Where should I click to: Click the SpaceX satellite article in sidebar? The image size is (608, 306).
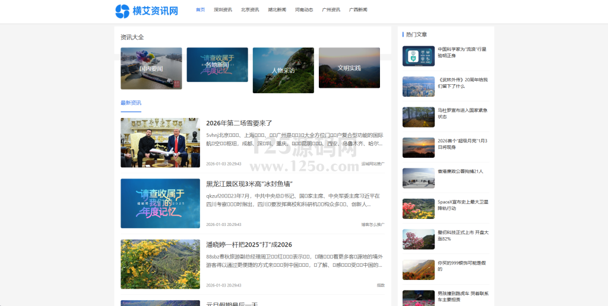[462, 205]
